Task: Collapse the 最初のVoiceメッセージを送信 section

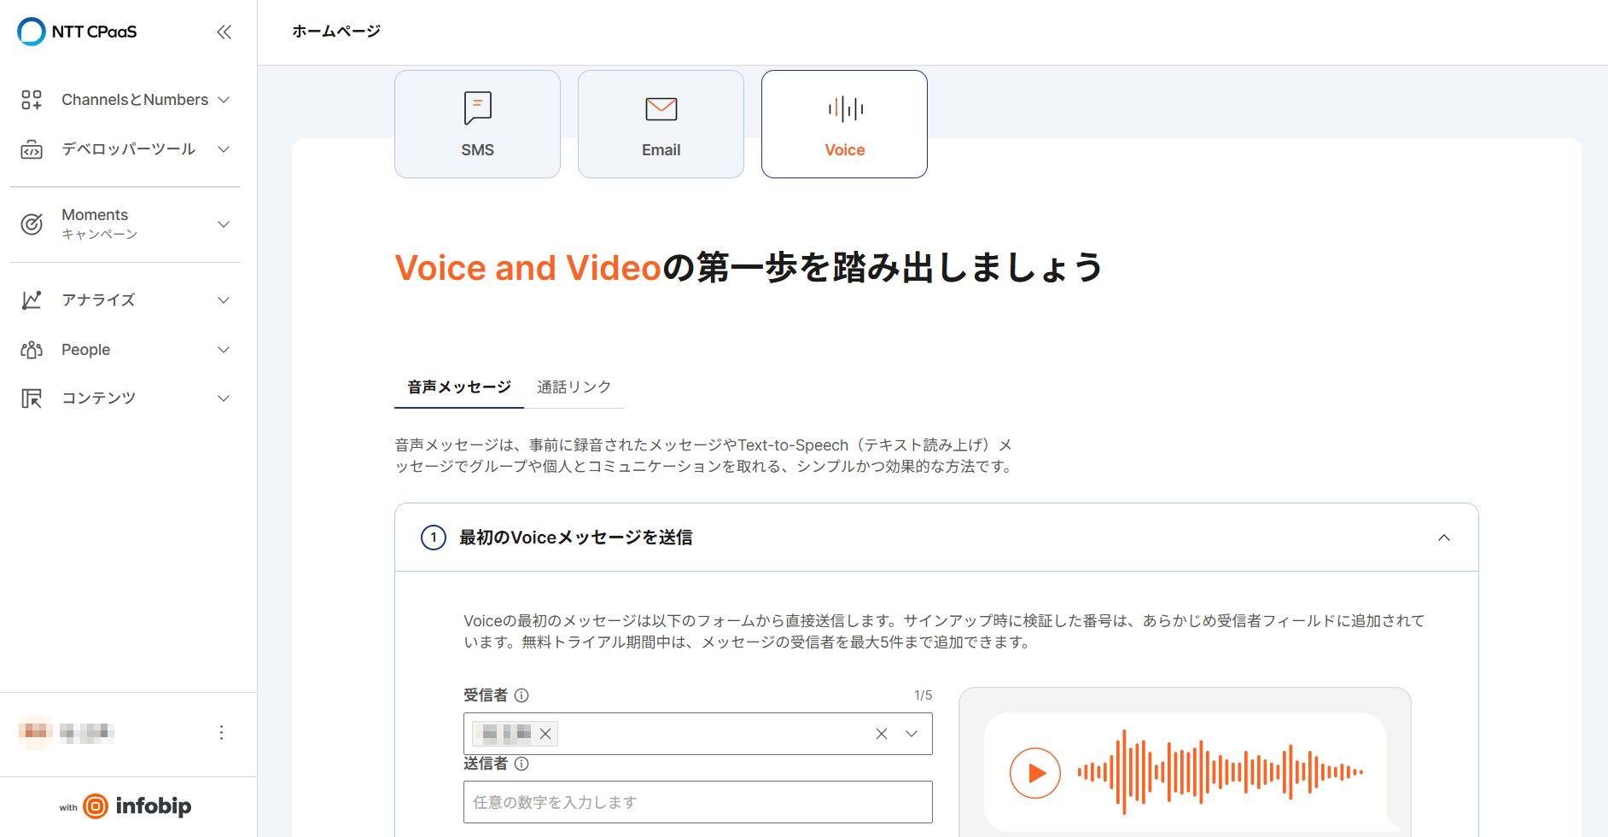Action: pyautogui.click(x=1444, y=538)
